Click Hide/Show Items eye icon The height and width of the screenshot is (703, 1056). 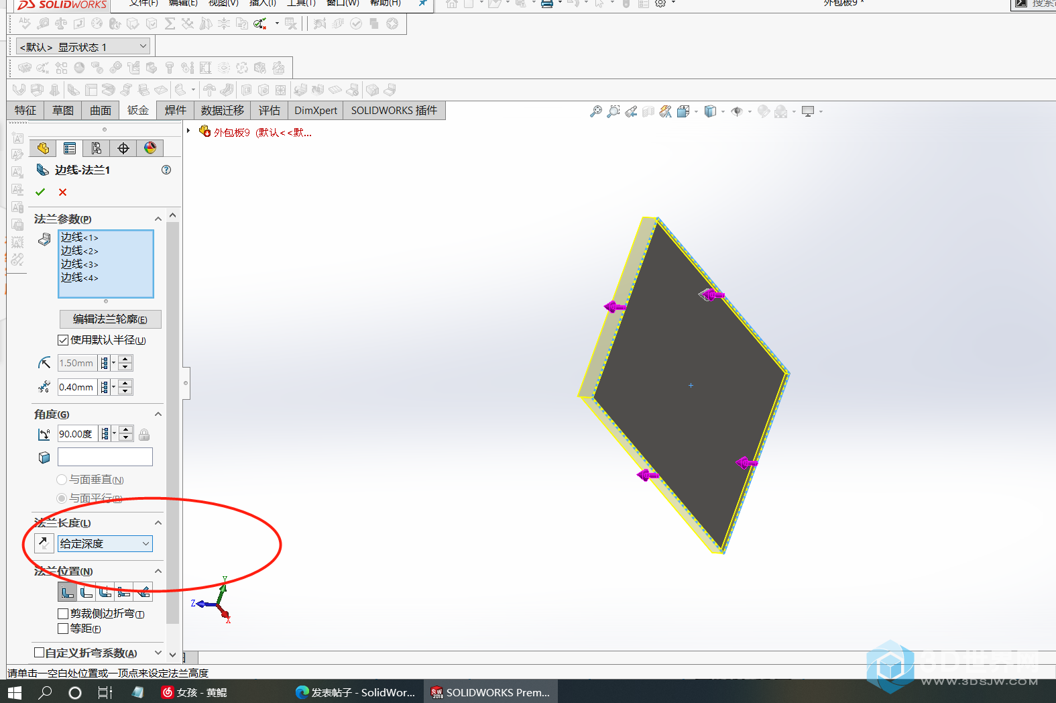coord(737,111)
